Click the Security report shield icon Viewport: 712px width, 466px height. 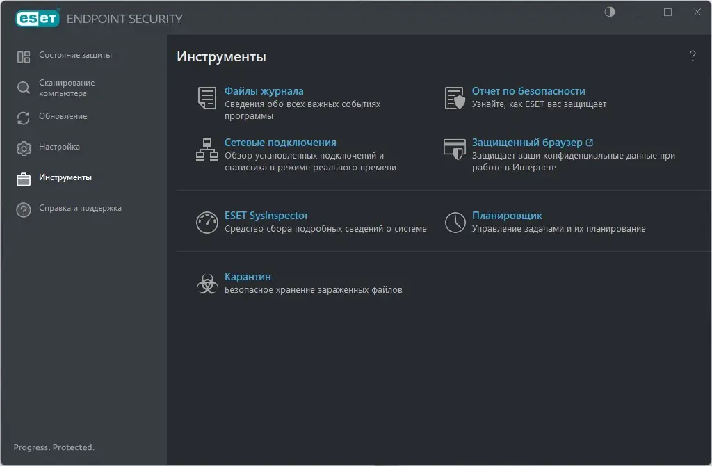point(455,98)
